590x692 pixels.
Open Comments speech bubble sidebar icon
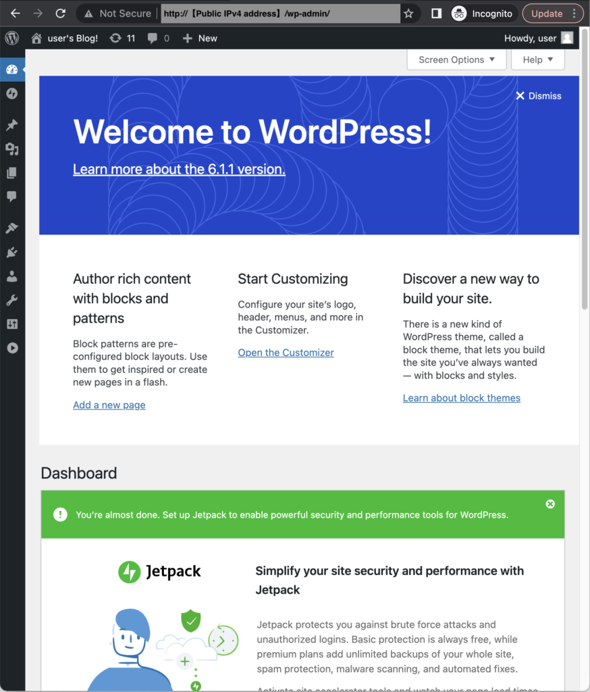12,197
